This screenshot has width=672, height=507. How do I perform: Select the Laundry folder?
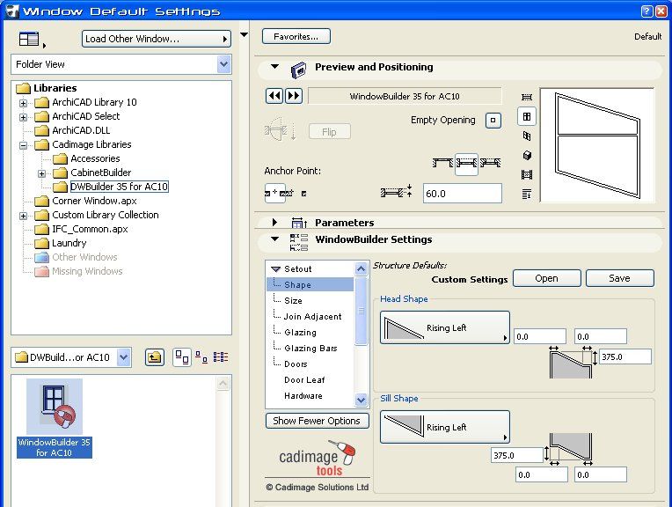(x=60, y=243)
